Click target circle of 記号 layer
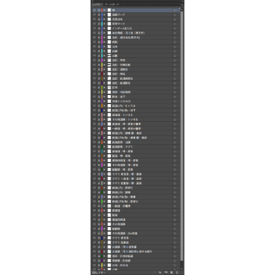This screenshot has width=275, height=275. [x=175, y=88]
